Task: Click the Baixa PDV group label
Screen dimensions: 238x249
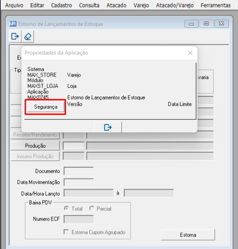Action: (40, 203)
